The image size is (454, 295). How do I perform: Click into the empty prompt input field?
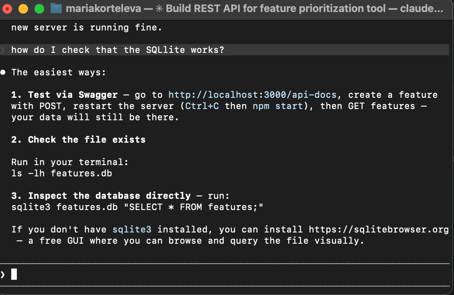(x=201, y=275)
